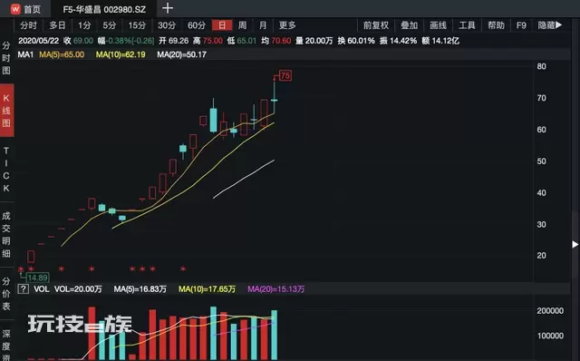
Task: Open the 更多 more periods dropdown
Action: coord(287,25)
